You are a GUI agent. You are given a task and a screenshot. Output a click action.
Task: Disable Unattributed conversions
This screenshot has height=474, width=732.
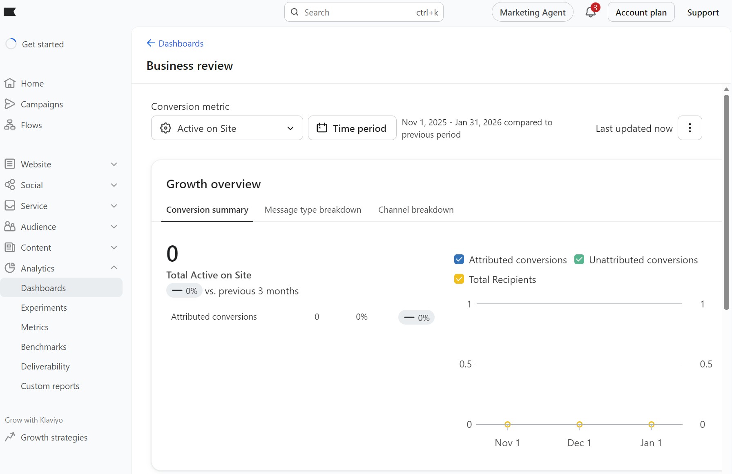pos(579,259)
